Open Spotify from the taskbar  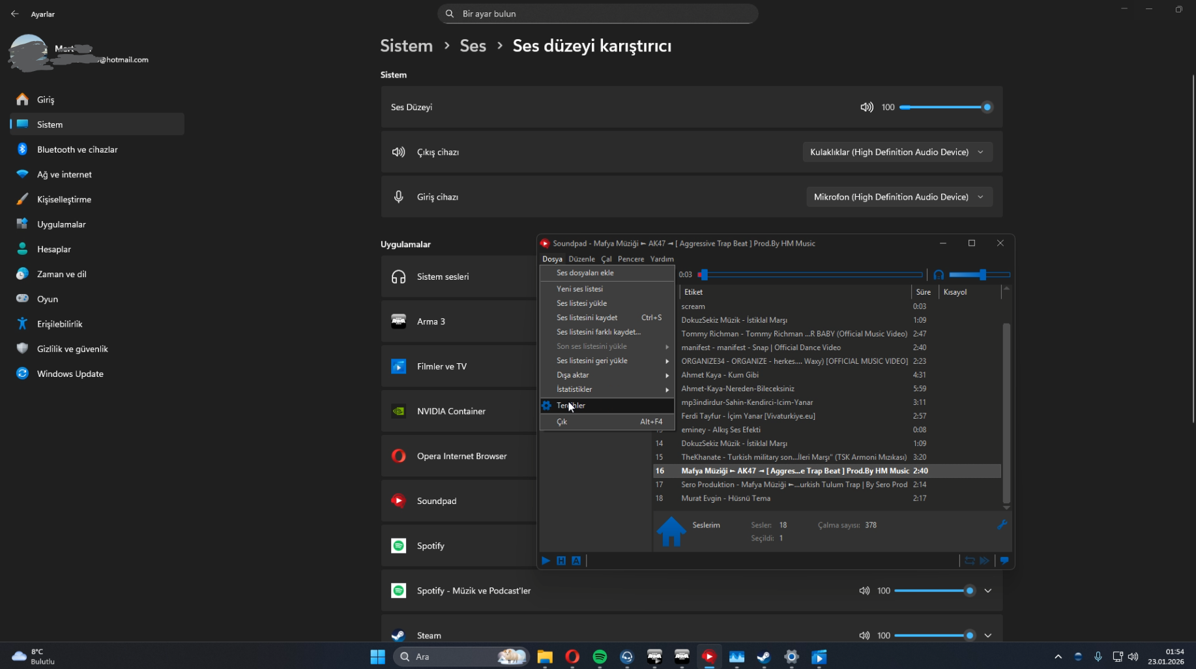click(600, 657)
